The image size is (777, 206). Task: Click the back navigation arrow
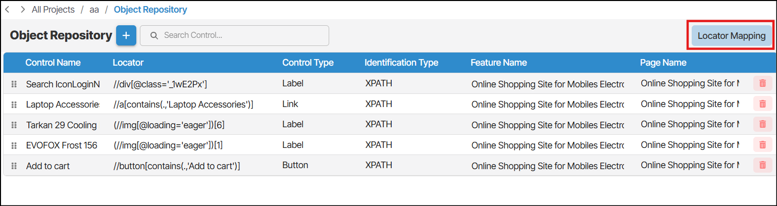7,9
